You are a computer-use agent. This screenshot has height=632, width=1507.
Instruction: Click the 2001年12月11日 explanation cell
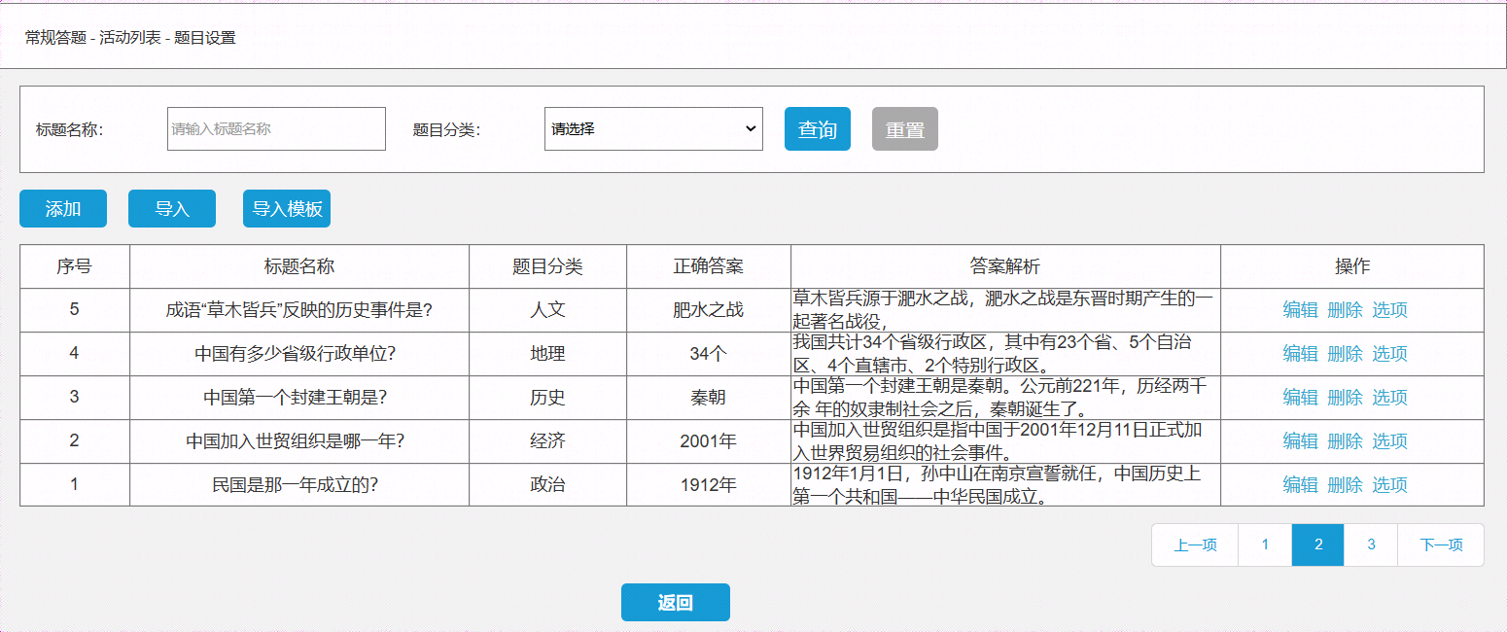tap(1005, 441)
